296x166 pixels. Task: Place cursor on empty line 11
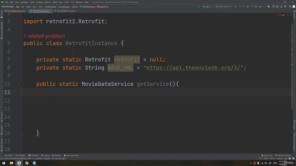point(157,92)
